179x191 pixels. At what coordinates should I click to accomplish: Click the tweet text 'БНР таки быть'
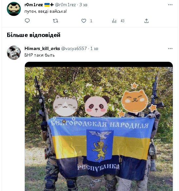tap(40, 55)
